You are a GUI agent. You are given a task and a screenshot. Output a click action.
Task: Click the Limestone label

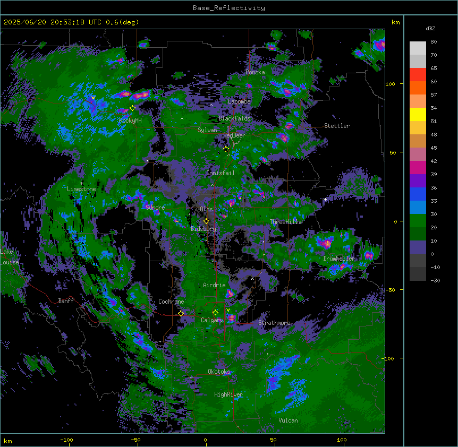coord(81,189)
